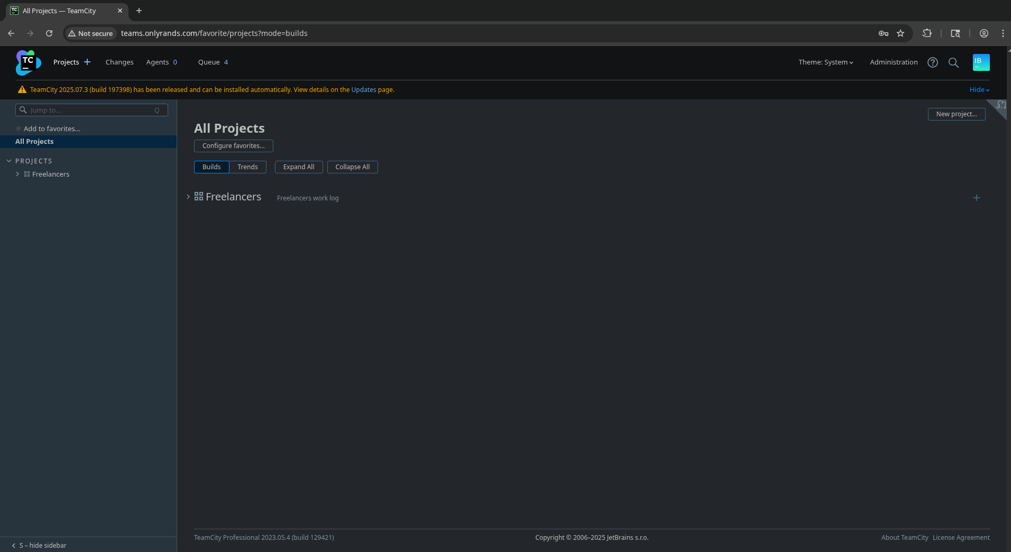Click the New project... button
Image resolution: width=1011 pixels, height=552 pixels.
tap(956, 114)
